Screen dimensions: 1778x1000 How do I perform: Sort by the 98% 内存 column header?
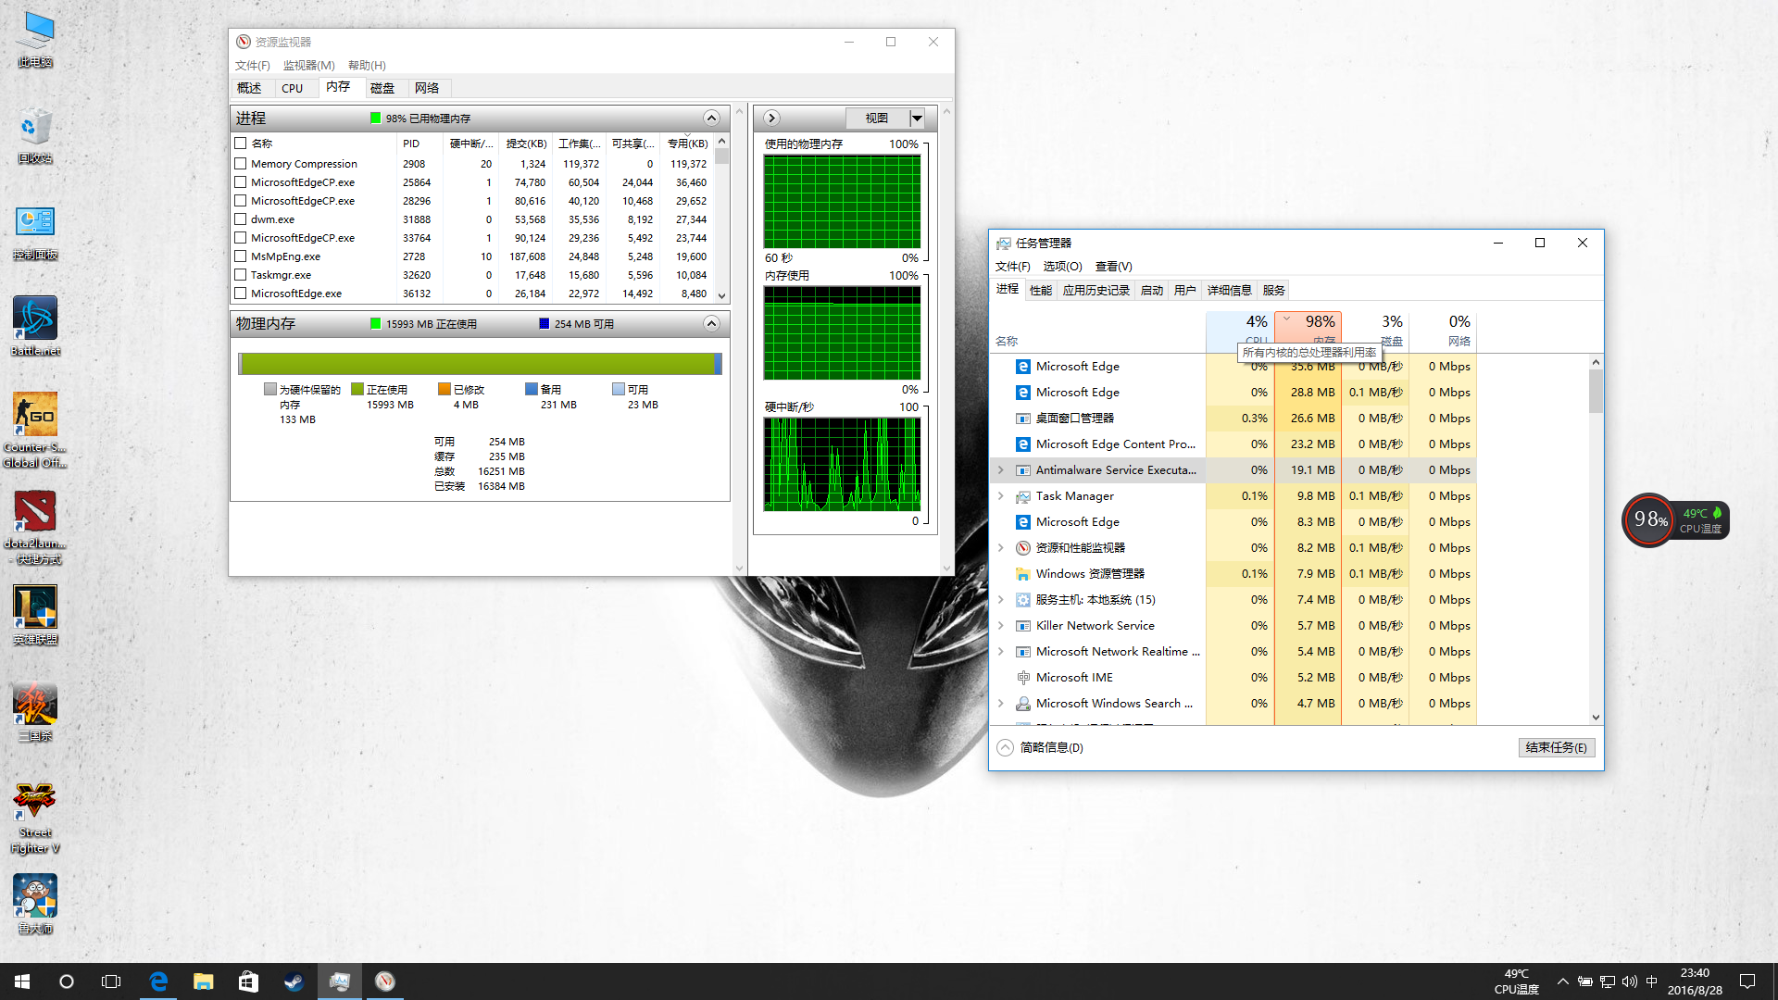coord(1308,331)
